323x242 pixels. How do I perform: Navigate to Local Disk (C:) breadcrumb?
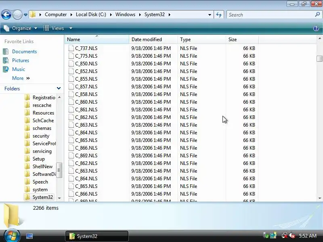91,15
